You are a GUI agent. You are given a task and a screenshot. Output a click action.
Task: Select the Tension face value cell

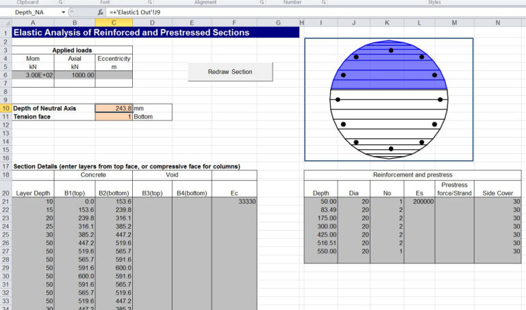click(114, 117)
